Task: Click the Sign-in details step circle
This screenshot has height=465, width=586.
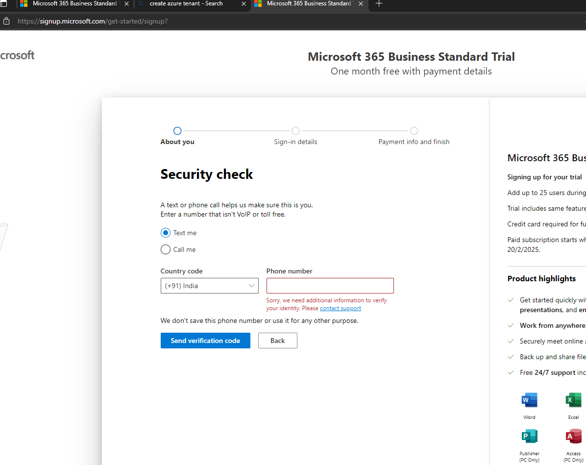Action: click(295, 131)
